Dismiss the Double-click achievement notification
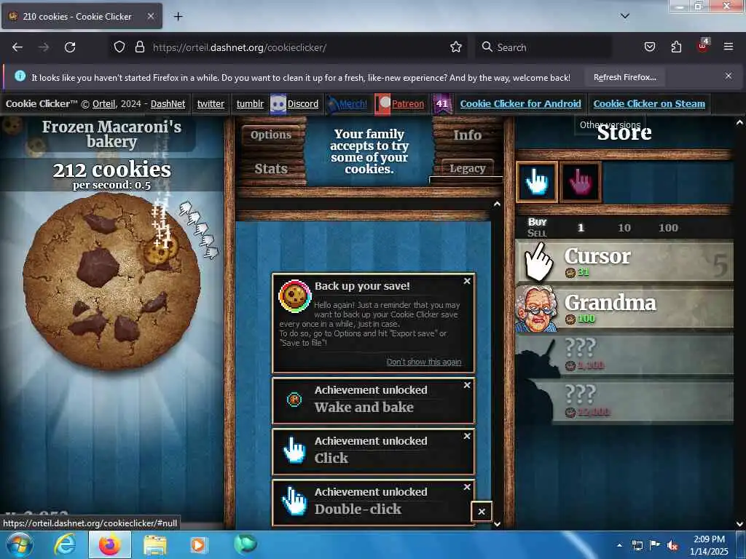 (467, 487)
